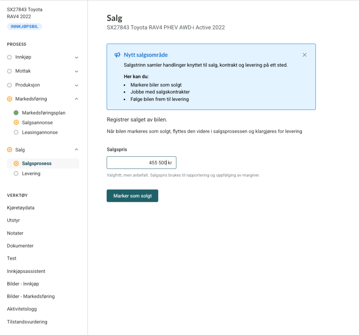Click the Innkjøp status circle icon
The image size is (359, 335).
pos(9,57)
